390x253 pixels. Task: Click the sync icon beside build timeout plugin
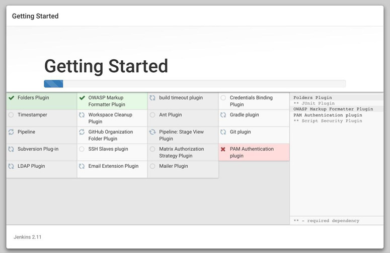click(152, 98)
